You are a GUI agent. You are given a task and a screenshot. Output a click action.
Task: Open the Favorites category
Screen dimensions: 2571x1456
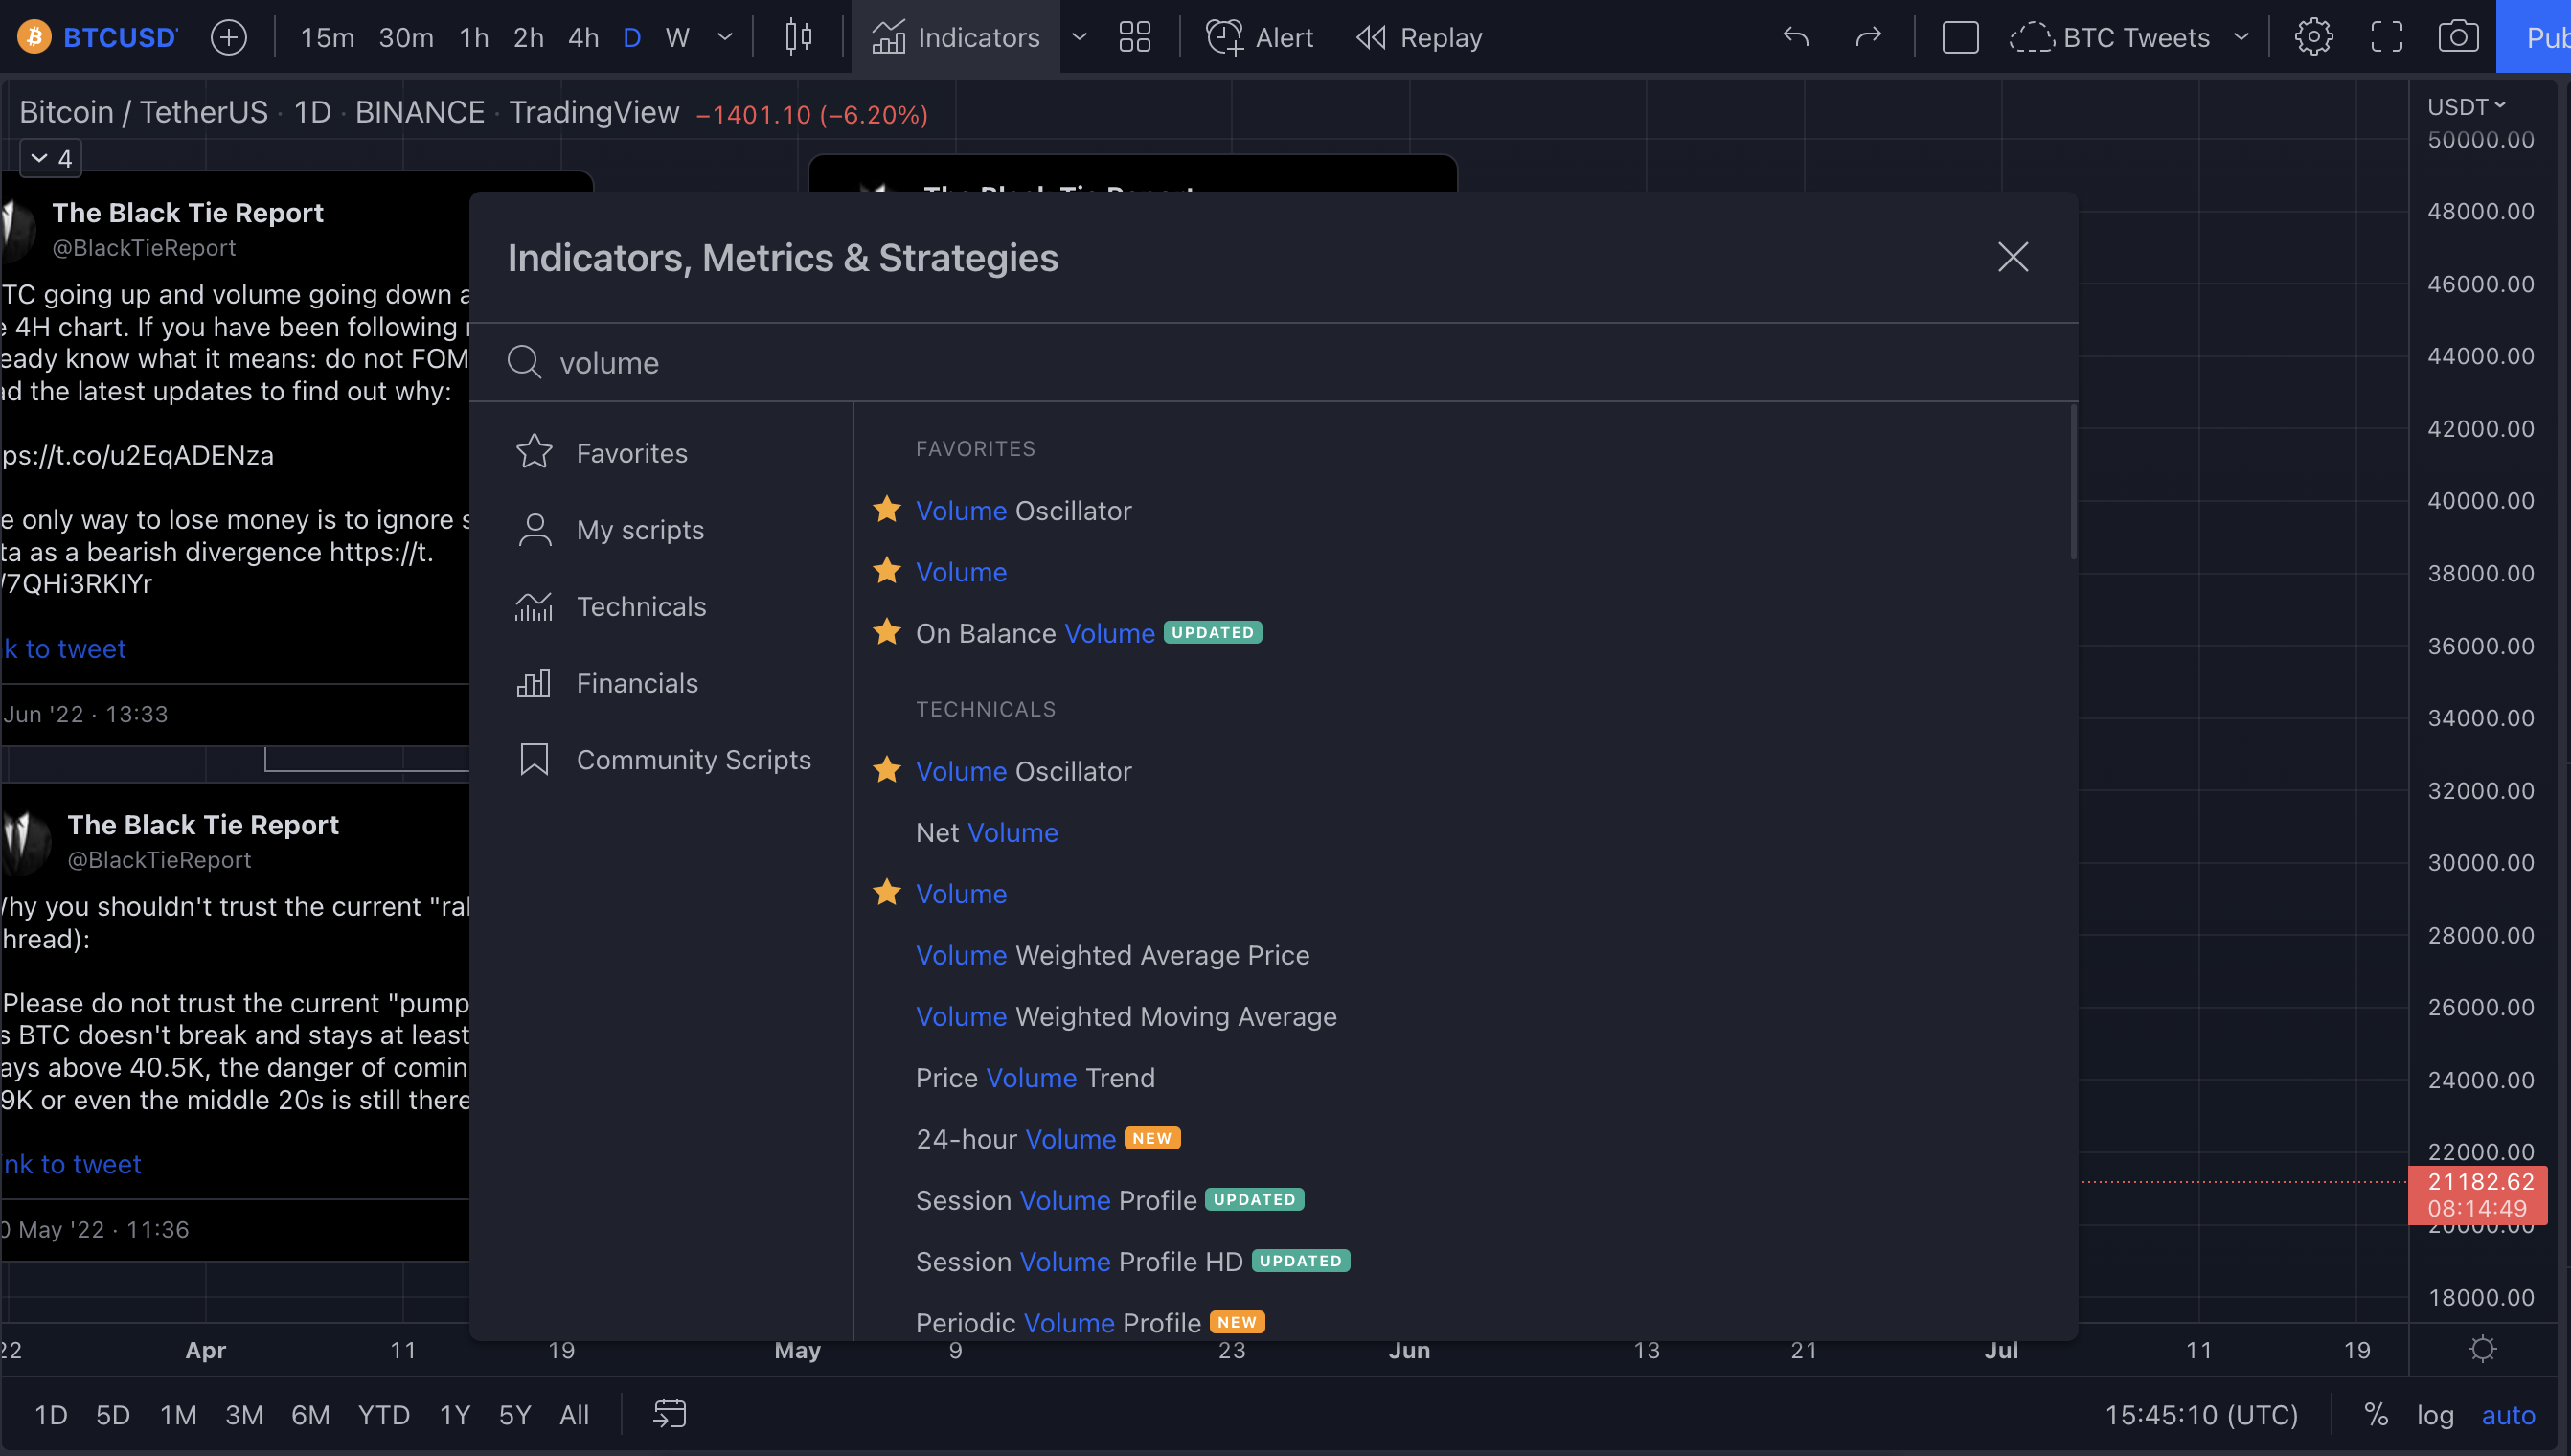coord(660,453)
